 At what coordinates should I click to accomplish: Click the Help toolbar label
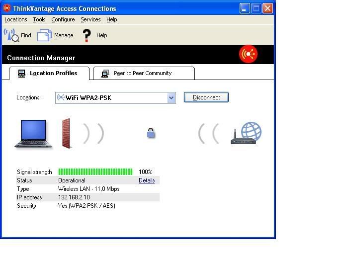point(101,35)
